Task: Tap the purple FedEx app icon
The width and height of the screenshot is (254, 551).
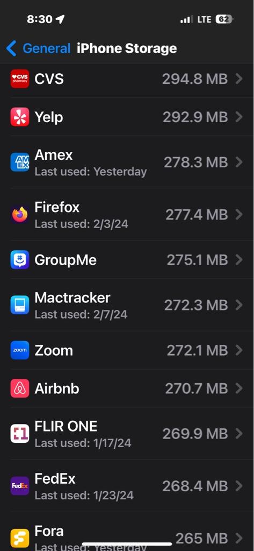Action: [20, 486]
